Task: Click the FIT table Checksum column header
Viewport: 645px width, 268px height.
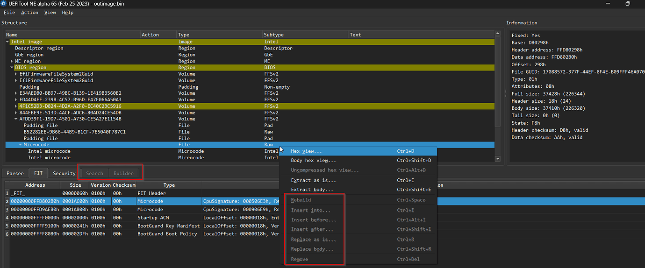Action: point(124,185)
